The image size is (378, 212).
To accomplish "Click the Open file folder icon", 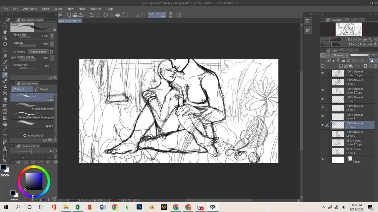I will tap(75, 15).
